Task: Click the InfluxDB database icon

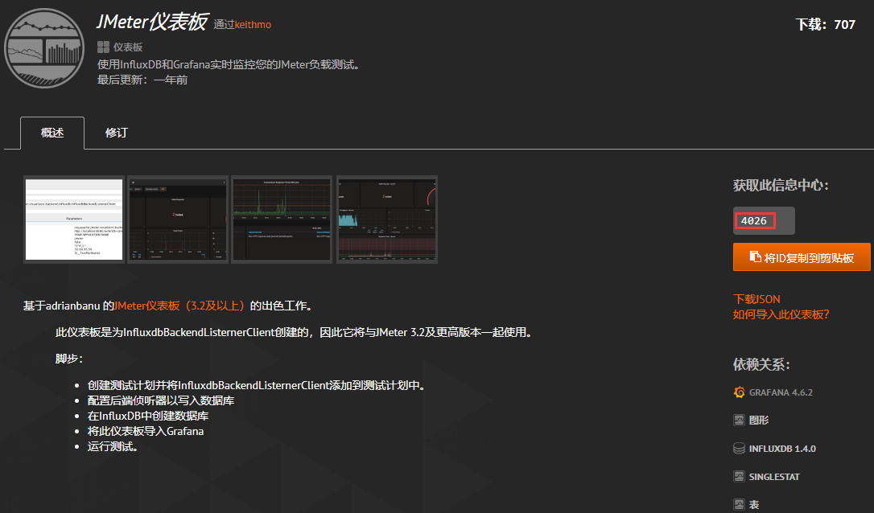Action: (739, 449)
